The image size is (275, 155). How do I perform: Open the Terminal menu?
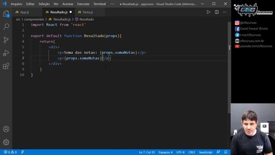(100, 4)
